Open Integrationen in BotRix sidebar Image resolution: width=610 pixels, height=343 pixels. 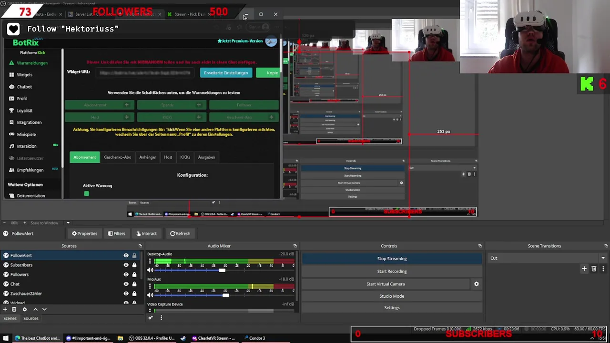pos(29,122)
